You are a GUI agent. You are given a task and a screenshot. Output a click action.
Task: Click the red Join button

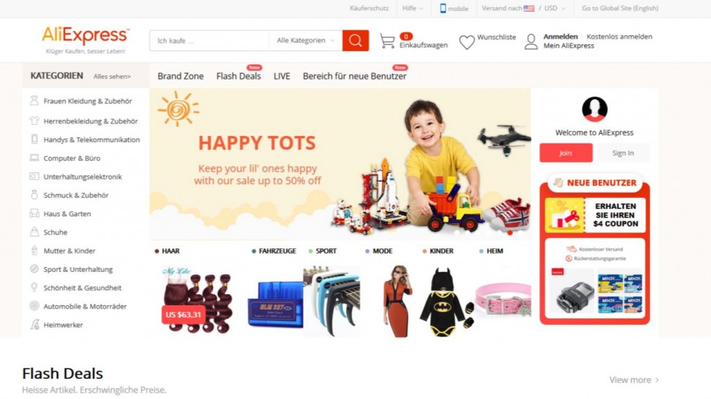[566, 153]
